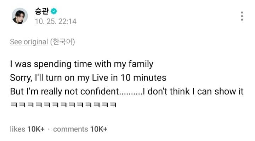Select the line starting with Sorry
This screenshot has height=141, width=255.
click(88, 77)
